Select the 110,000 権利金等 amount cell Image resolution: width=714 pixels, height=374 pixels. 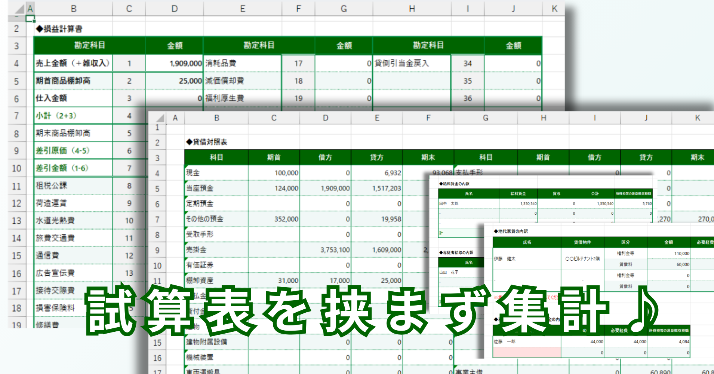[x=668, y=253]
